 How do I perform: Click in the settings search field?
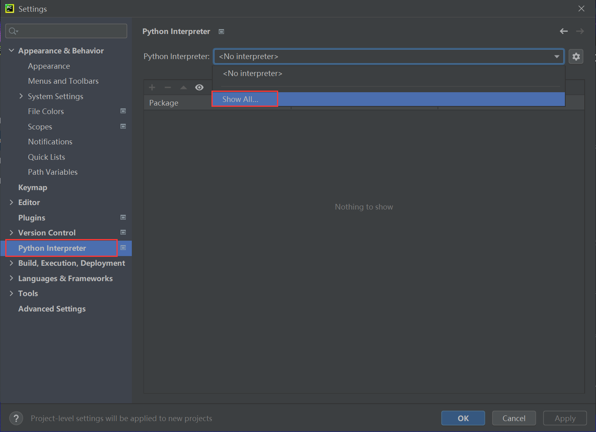click(66, 31)
